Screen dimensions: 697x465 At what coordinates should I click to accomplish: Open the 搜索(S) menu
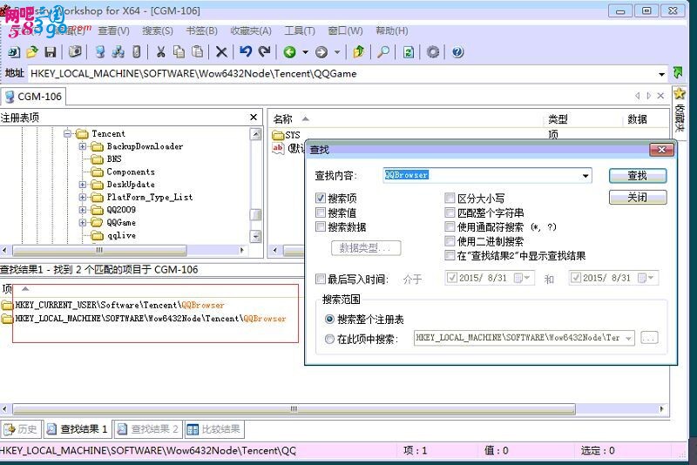(x=158, y=30)
